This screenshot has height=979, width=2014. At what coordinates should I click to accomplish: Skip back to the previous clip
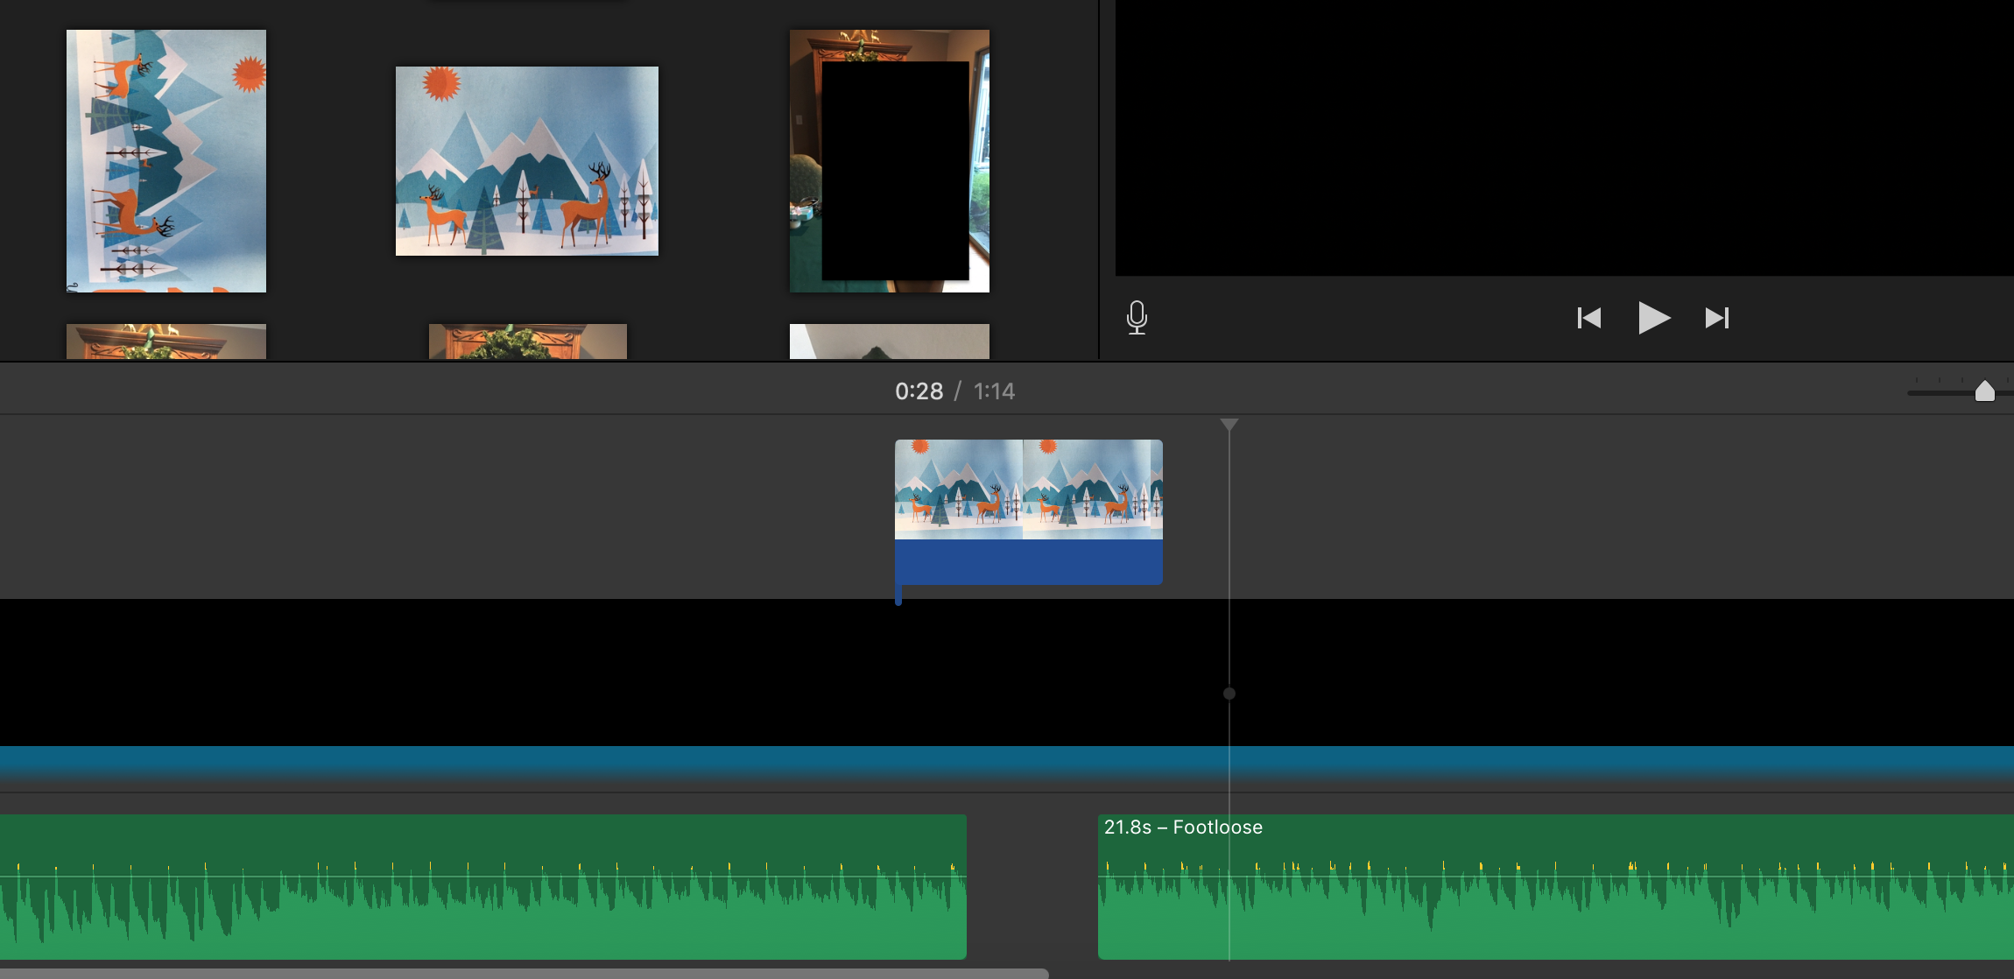(1588, 317)
